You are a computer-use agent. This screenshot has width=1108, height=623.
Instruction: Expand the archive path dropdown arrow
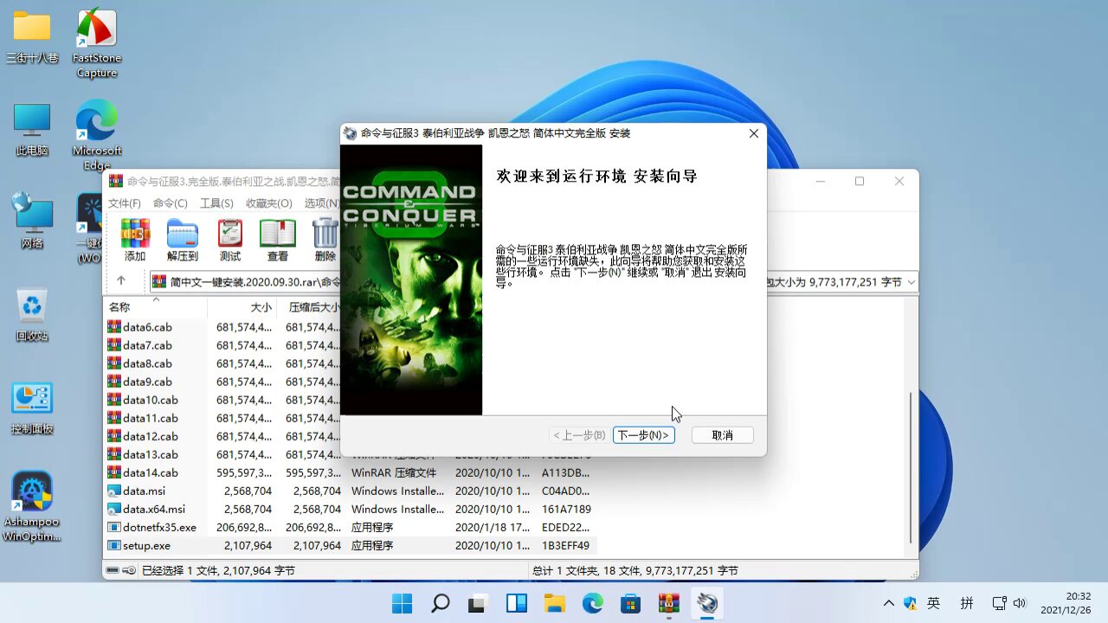[x=912, y=282]
